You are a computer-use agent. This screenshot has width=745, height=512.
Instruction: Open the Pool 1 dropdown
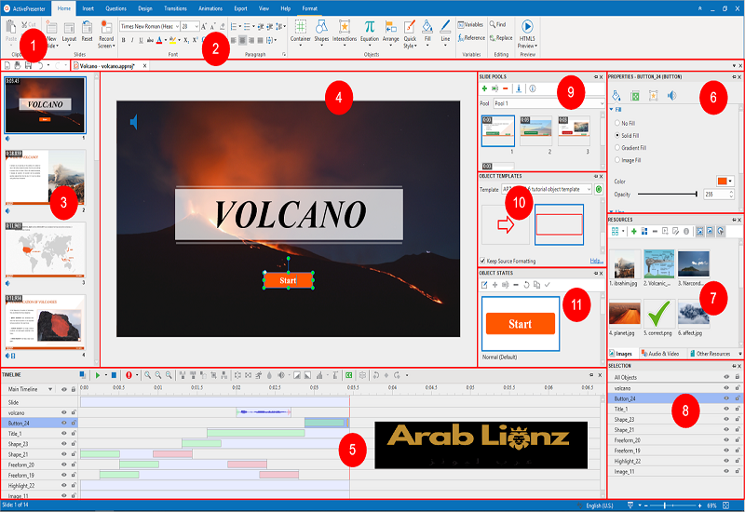602,103
